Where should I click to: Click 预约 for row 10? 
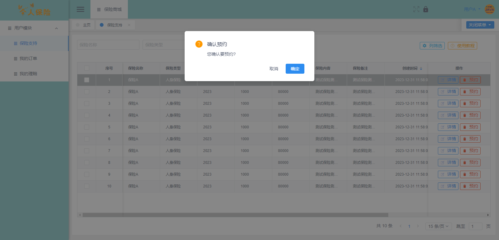pos(470,186)
